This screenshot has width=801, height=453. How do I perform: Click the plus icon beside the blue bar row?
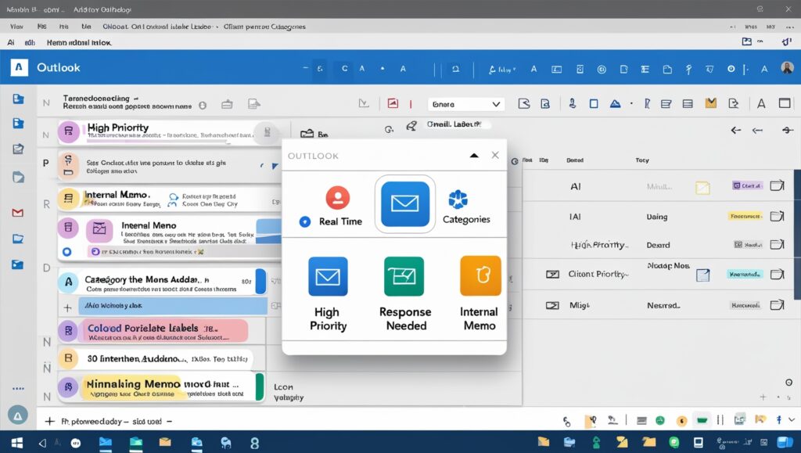click(x=67, y=307)
